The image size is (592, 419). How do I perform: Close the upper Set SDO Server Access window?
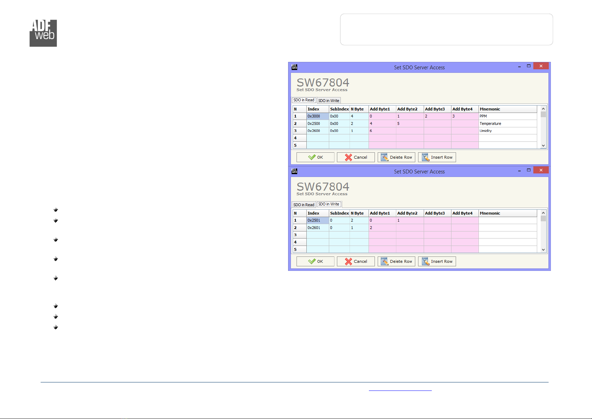[x=541, y=66]
